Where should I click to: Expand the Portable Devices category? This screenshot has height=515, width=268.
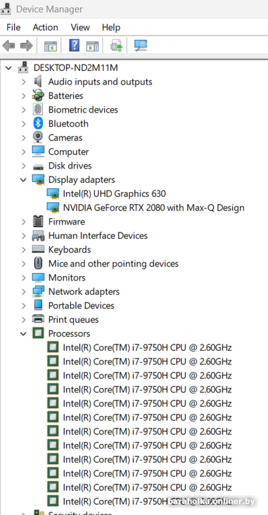pyautogui.click(x=23, y=306)
